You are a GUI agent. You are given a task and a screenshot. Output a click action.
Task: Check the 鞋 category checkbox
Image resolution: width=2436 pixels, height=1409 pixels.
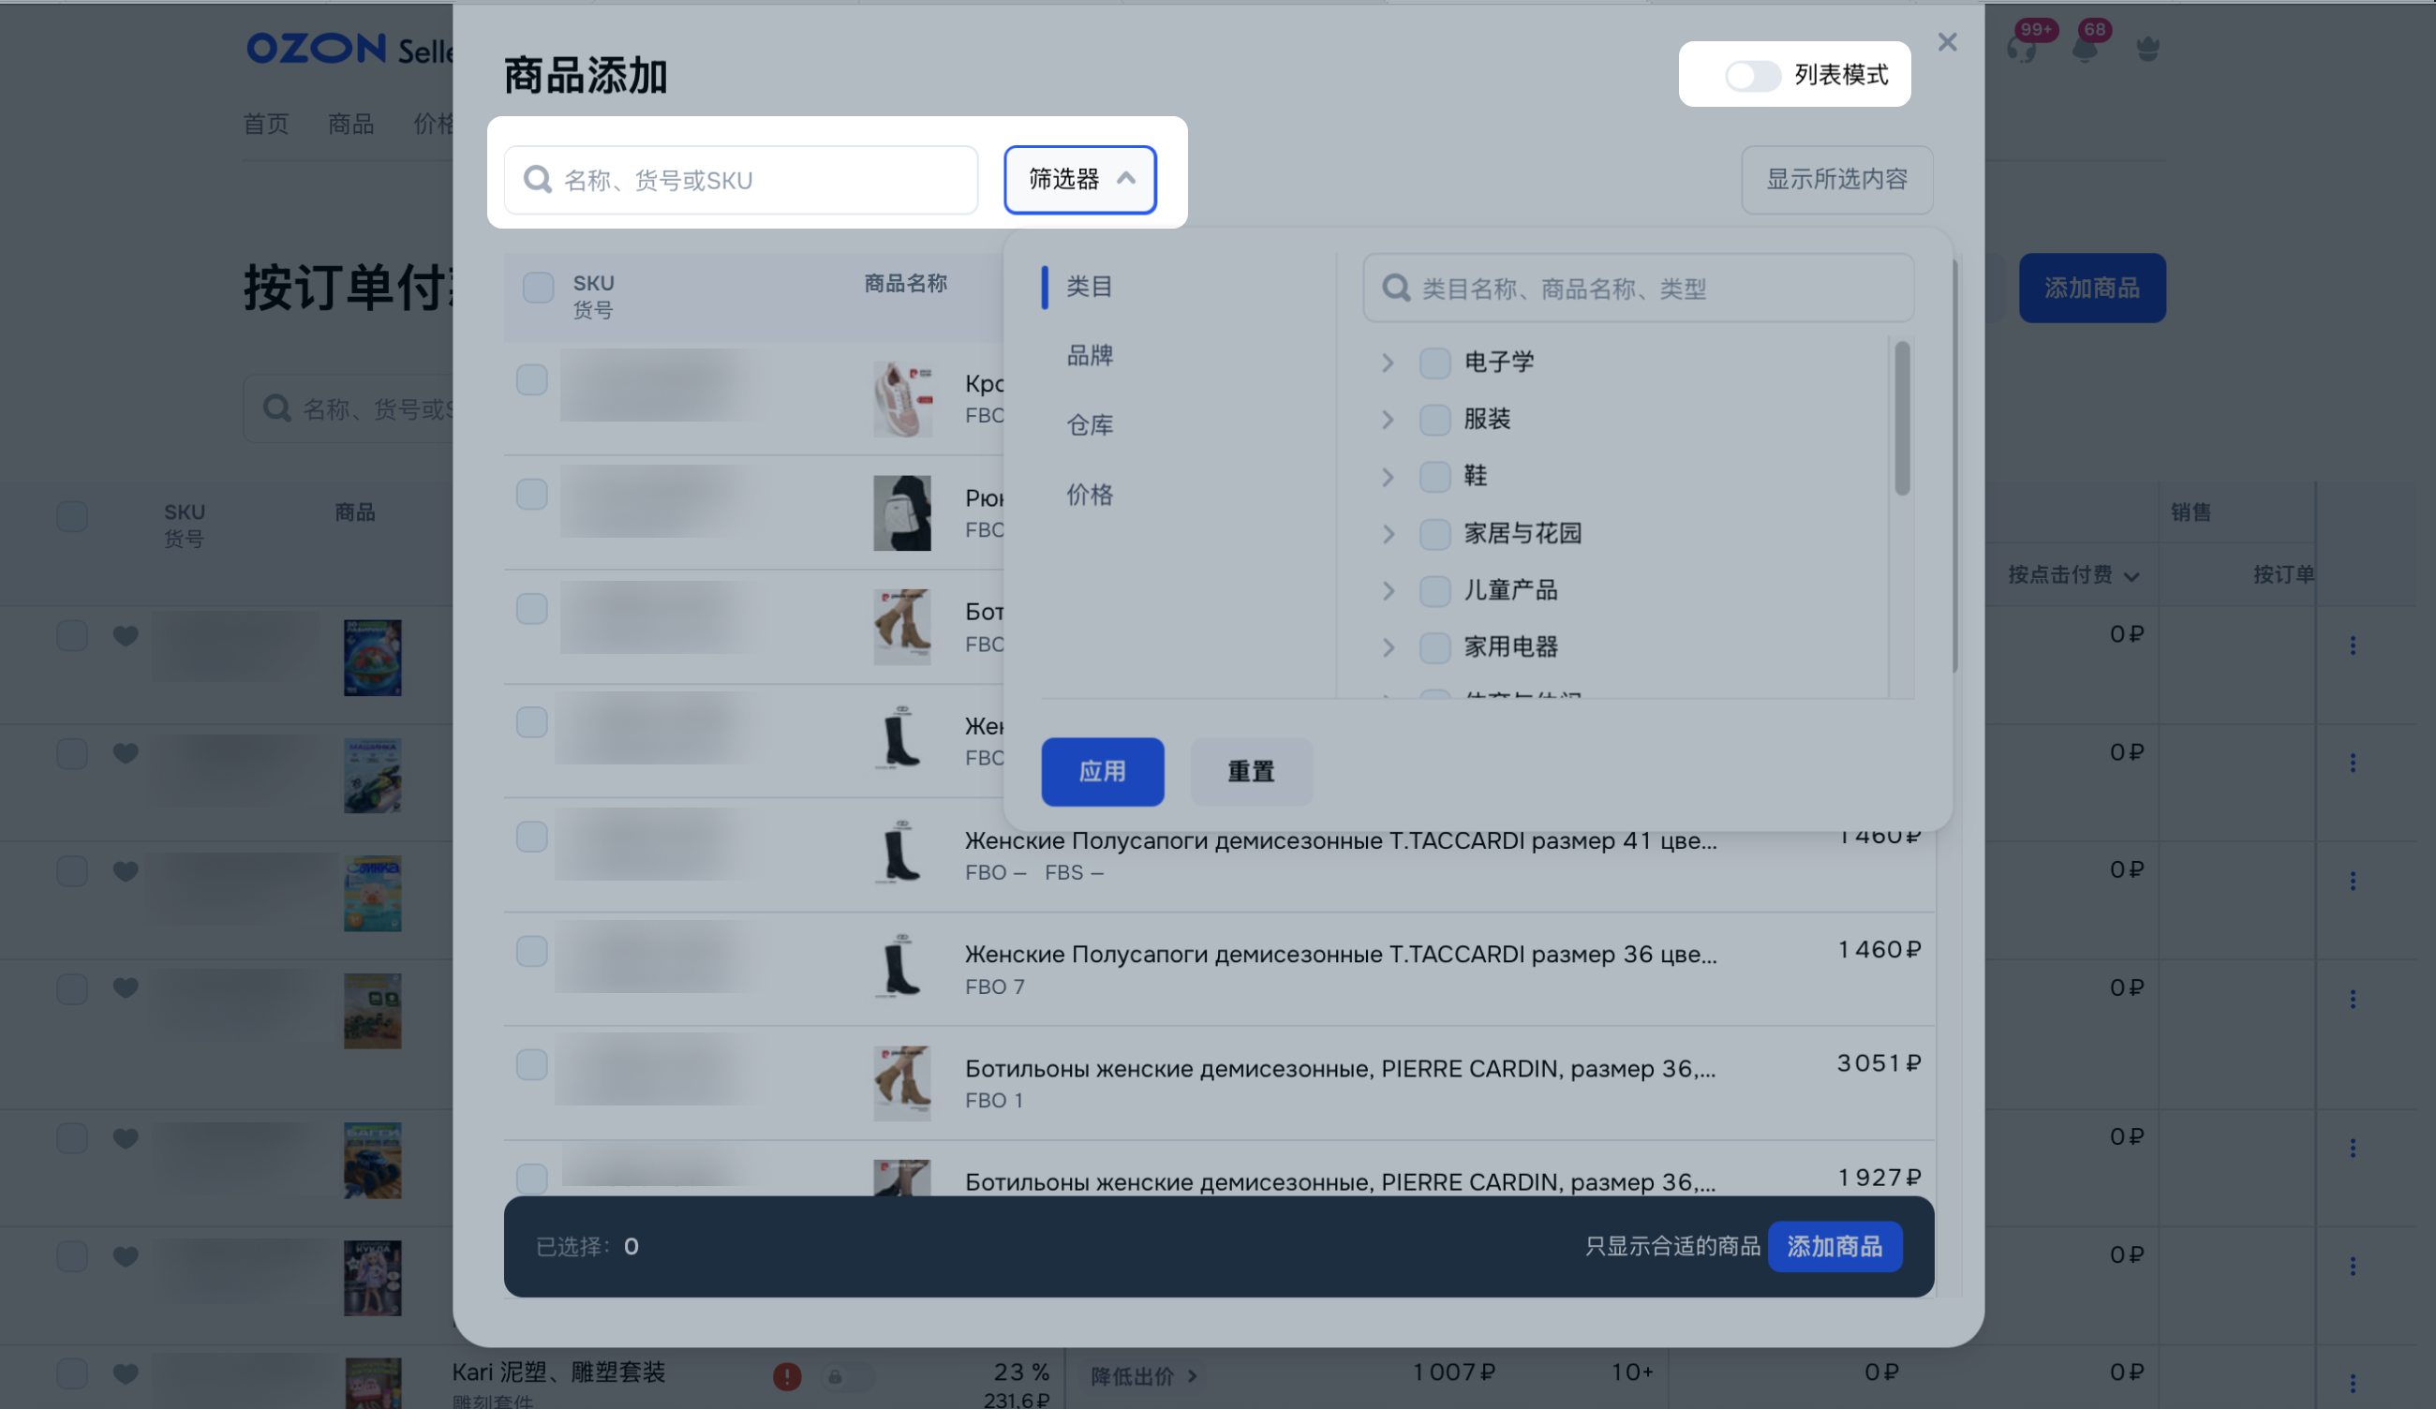[x=1434, y=477]
